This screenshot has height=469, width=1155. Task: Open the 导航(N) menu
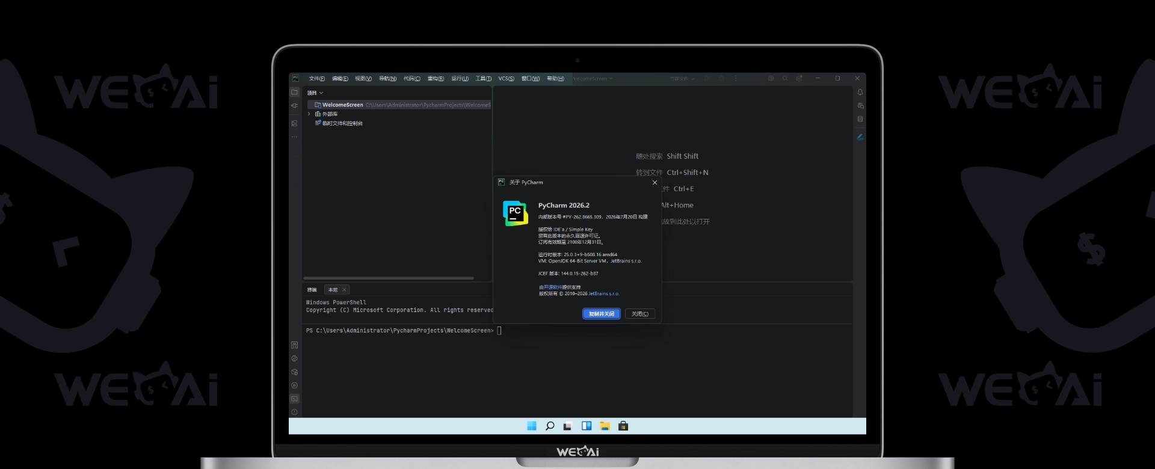pyautogui.click(x=387, y=79)
